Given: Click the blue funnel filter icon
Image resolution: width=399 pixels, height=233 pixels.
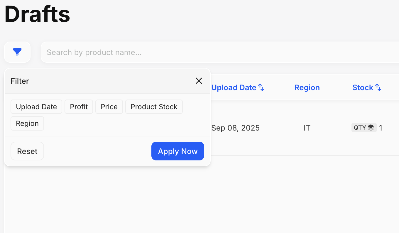Looking at the screenshot, I should (17, 52).
